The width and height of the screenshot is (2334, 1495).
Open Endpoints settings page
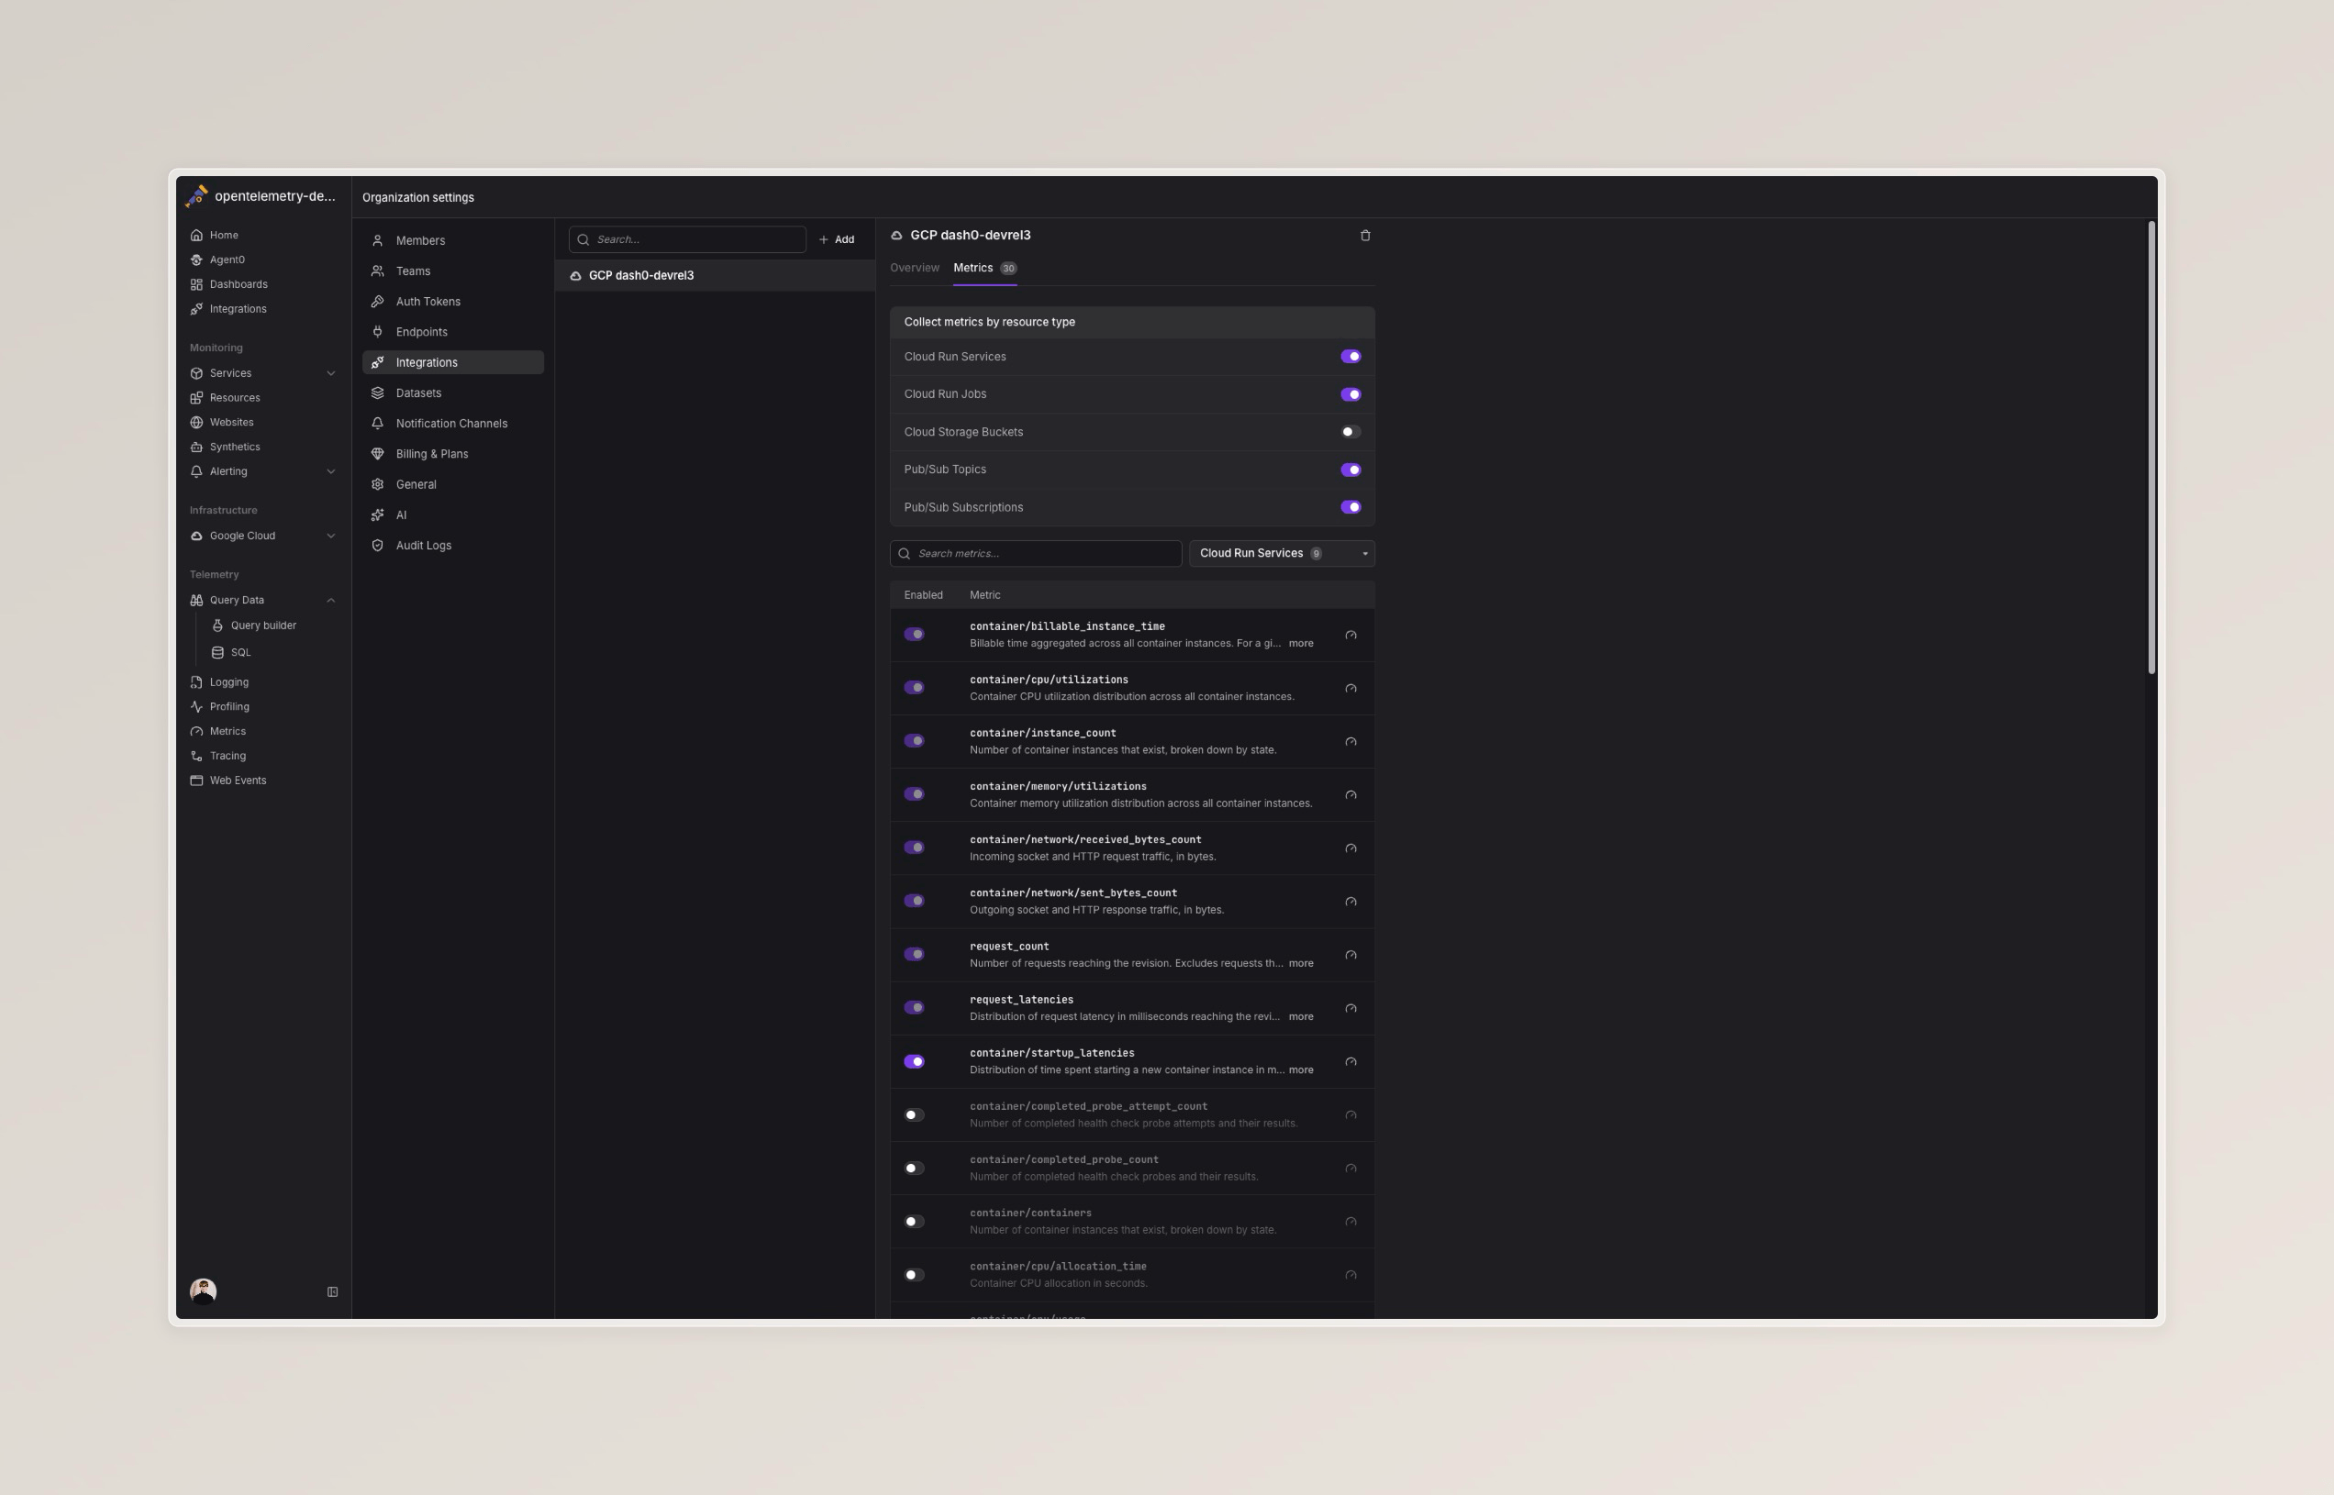tap(452, 332)
